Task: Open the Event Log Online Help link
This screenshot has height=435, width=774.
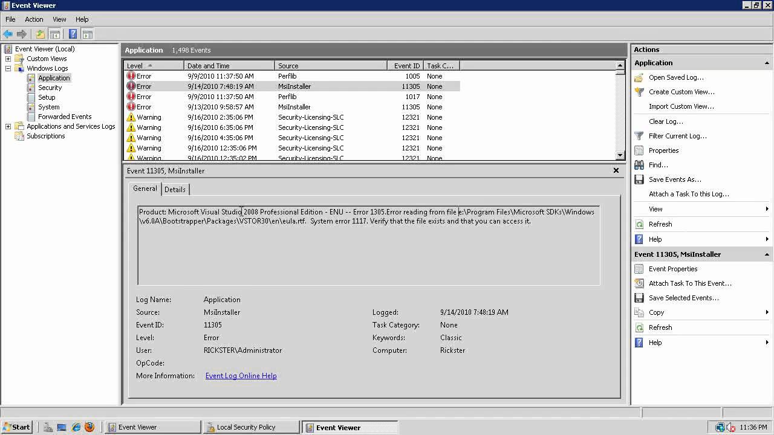Action: point(241,376)
